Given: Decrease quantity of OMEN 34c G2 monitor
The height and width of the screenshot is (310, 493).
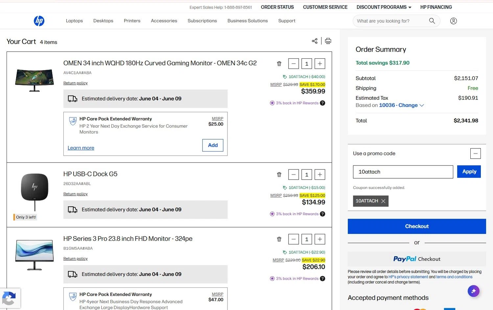Looking at the screenshot, I should (x=293, y=64).
